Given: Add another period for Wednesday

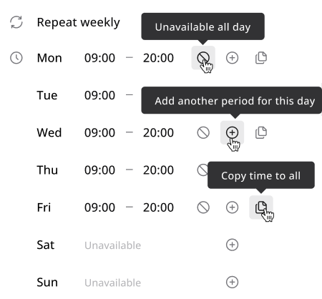Looking at the screenshot, I should click(232, 132).
